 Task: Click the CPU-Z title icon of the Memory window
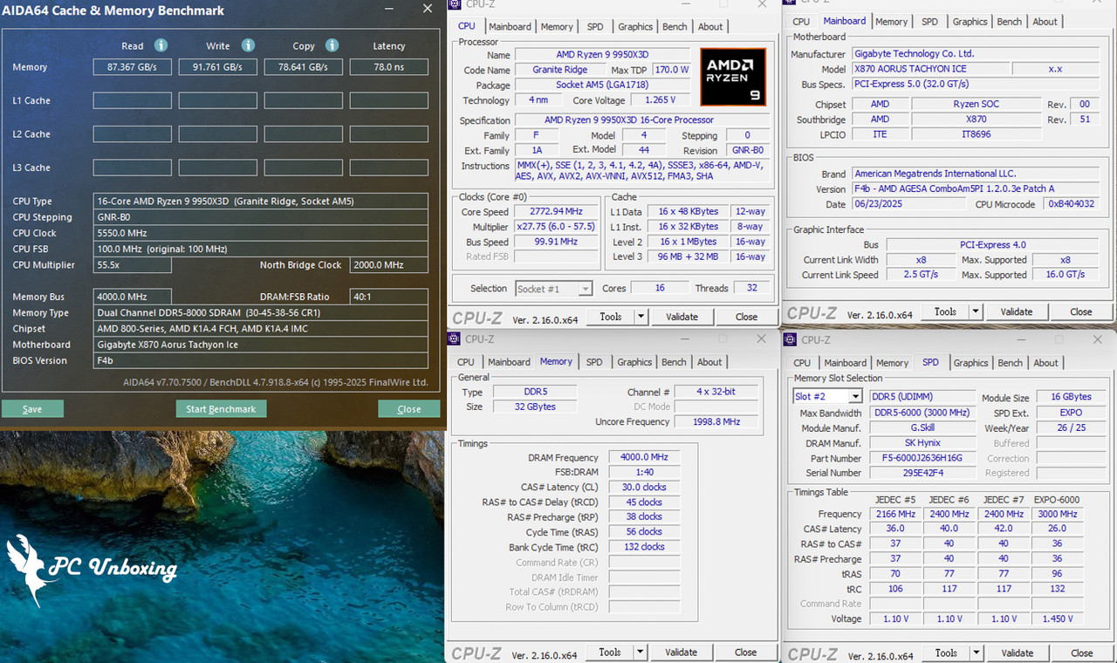454,339
